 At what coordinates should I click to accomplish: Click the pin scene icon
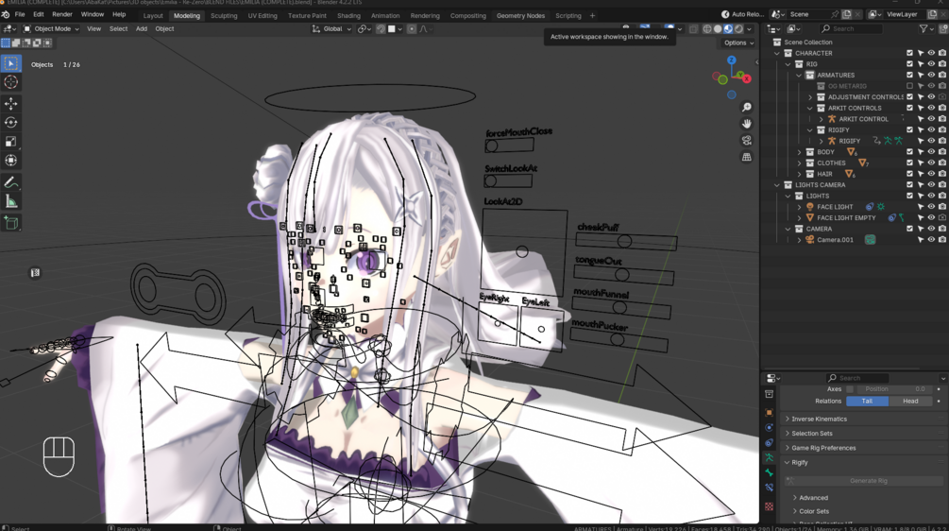(835, 14)
